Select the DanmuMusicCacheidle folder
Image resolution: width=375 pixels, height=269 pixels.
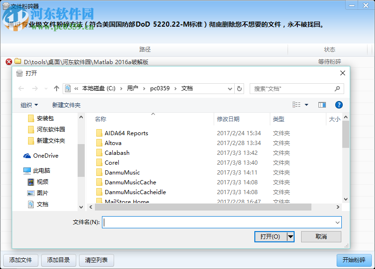point(135,192)
